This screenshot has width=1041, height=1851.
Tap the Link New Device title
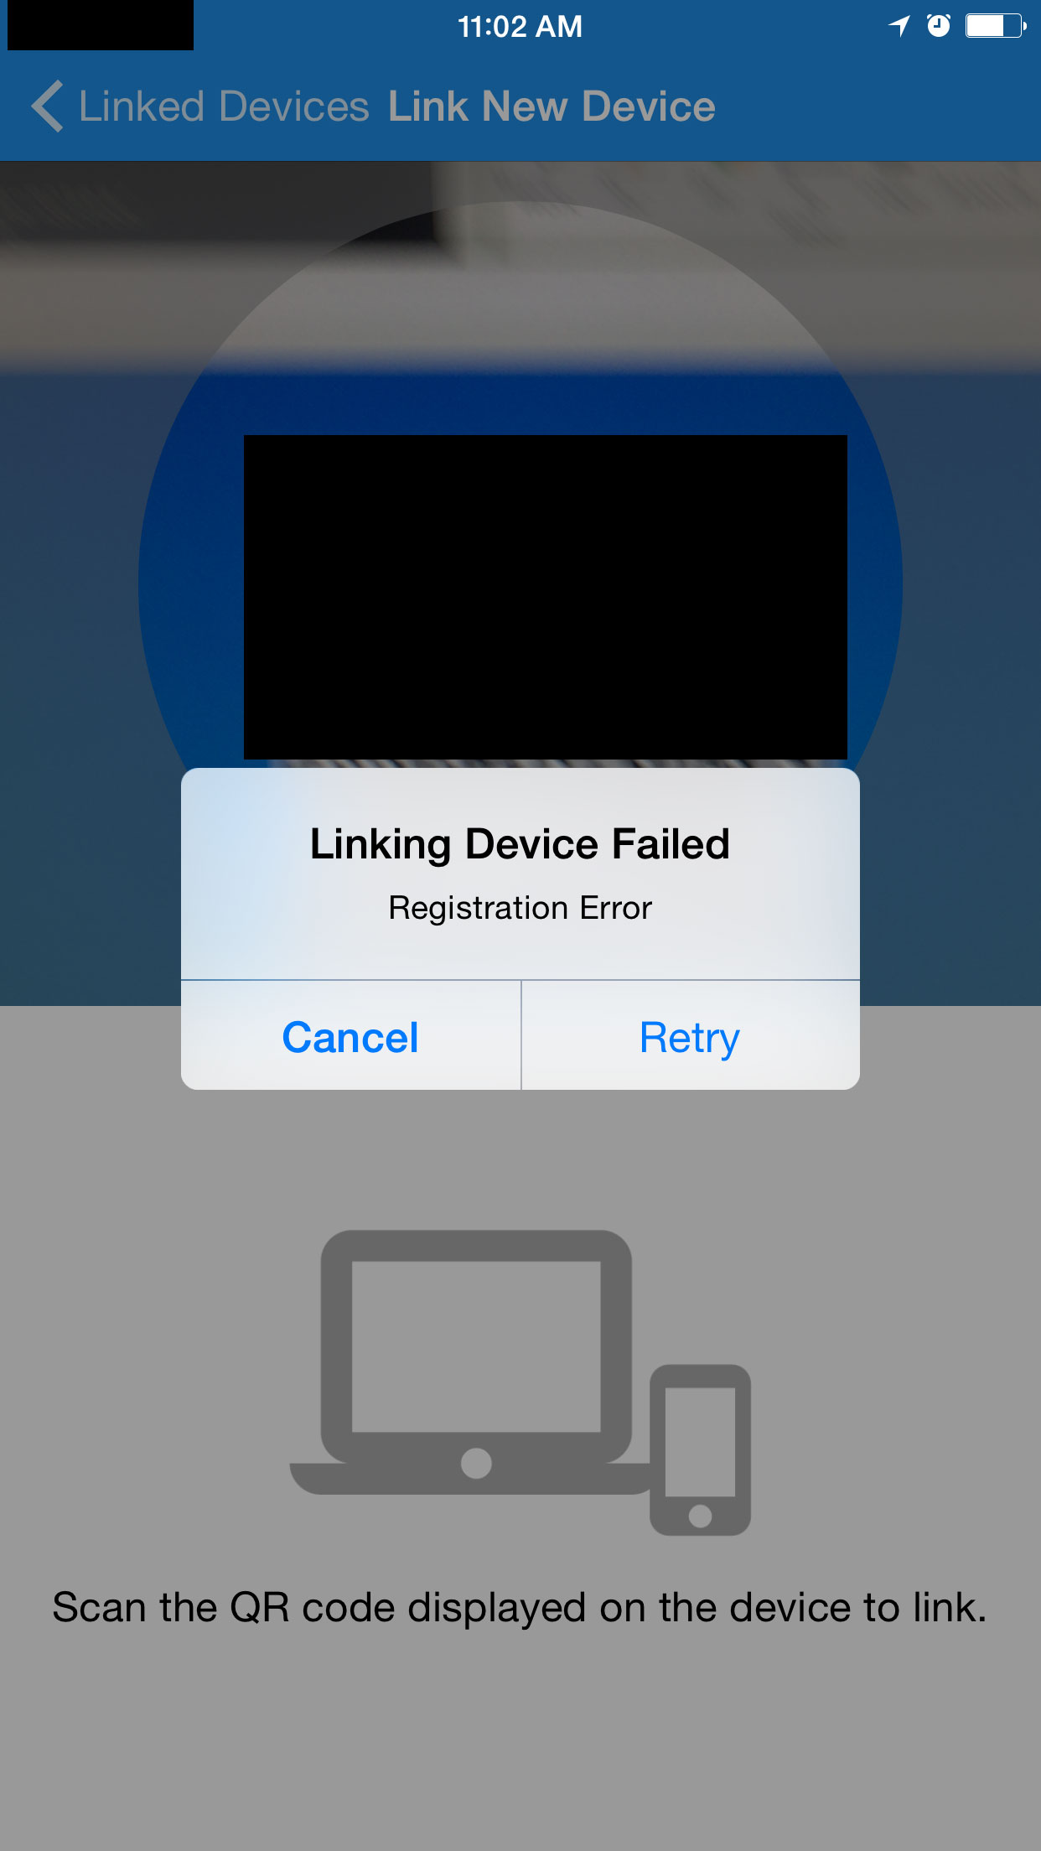(552, 106)
